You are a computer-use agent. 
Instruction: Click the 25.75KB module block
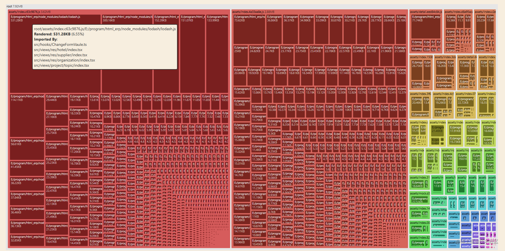tap(57, 134)
